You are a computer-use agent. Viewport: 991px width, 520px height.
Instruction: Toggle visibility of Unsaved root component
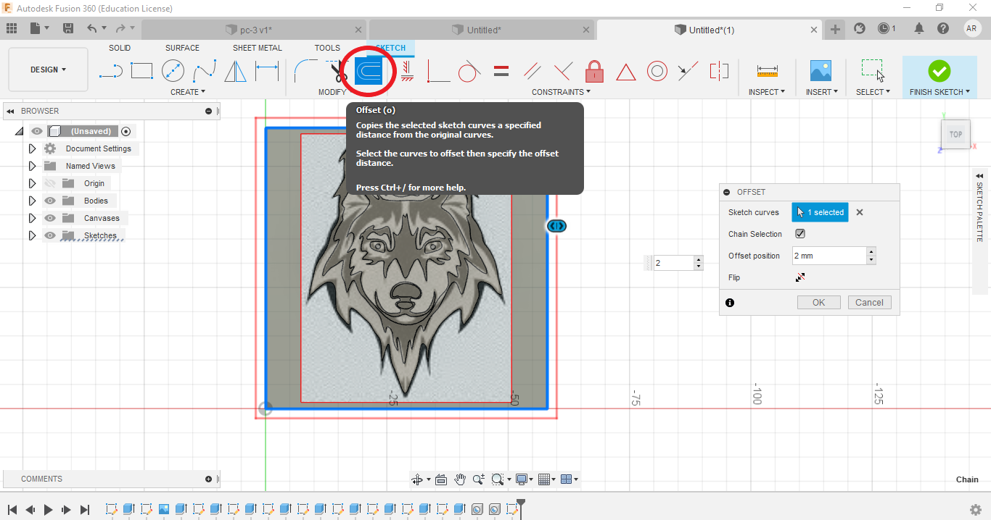tap(36, 131)
